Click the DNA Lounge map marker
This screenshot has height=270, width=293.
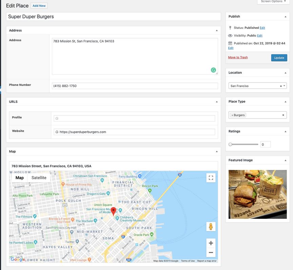[x=89, y=259]
